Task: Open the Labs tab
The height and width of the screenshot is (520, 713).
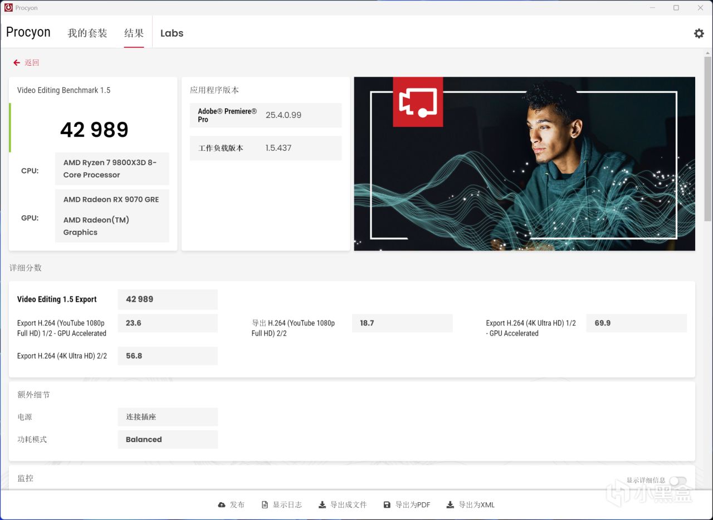Action: coord(172,33)
